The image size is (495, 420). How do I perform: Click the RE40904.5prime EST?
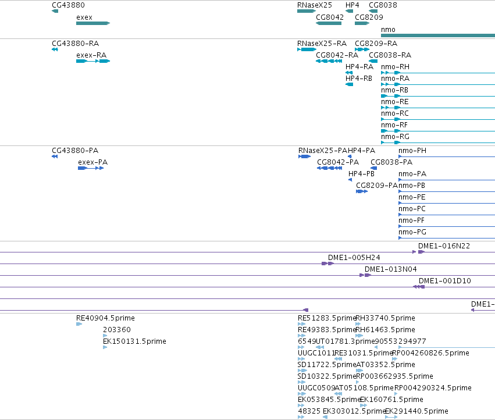coord(79,324)
